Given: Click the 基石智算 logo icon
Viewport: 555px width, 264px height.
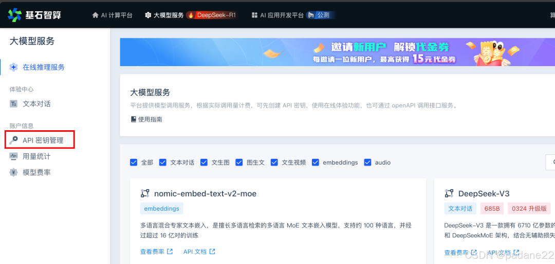Looking at the screenshot, I should click(14, 15).
